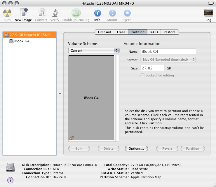Click the Size field
The height and width of the screenshot is (187, 216).
click(x=153, y=68)
